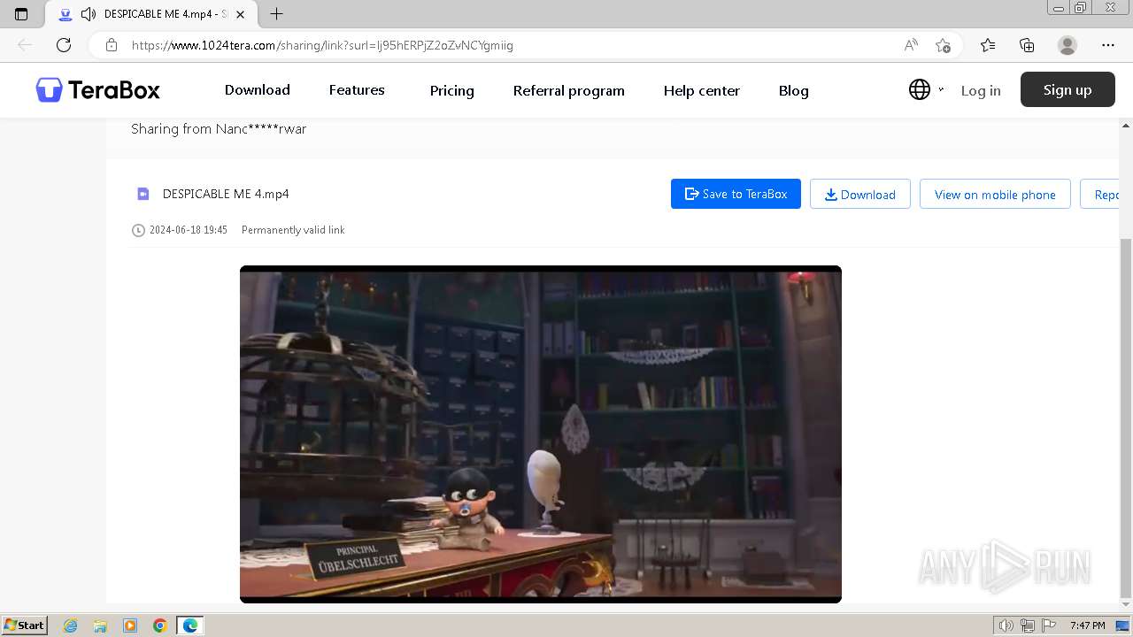Open File Explorer from taskbar
Screen dimensions: 1133x637
[100, 625]
